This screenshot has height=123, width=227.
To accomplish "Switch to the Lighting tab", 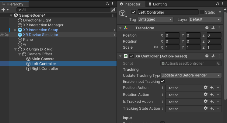I will click(158, 4).
